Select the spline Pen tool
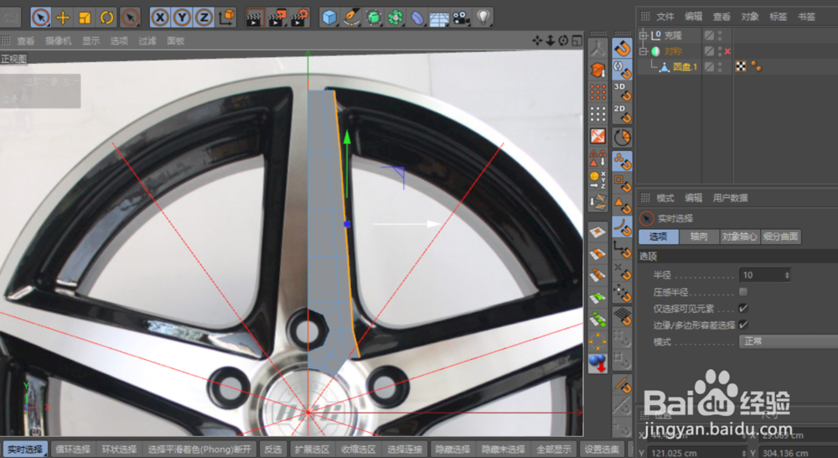The image size is (838, 458). pos(352,18)
